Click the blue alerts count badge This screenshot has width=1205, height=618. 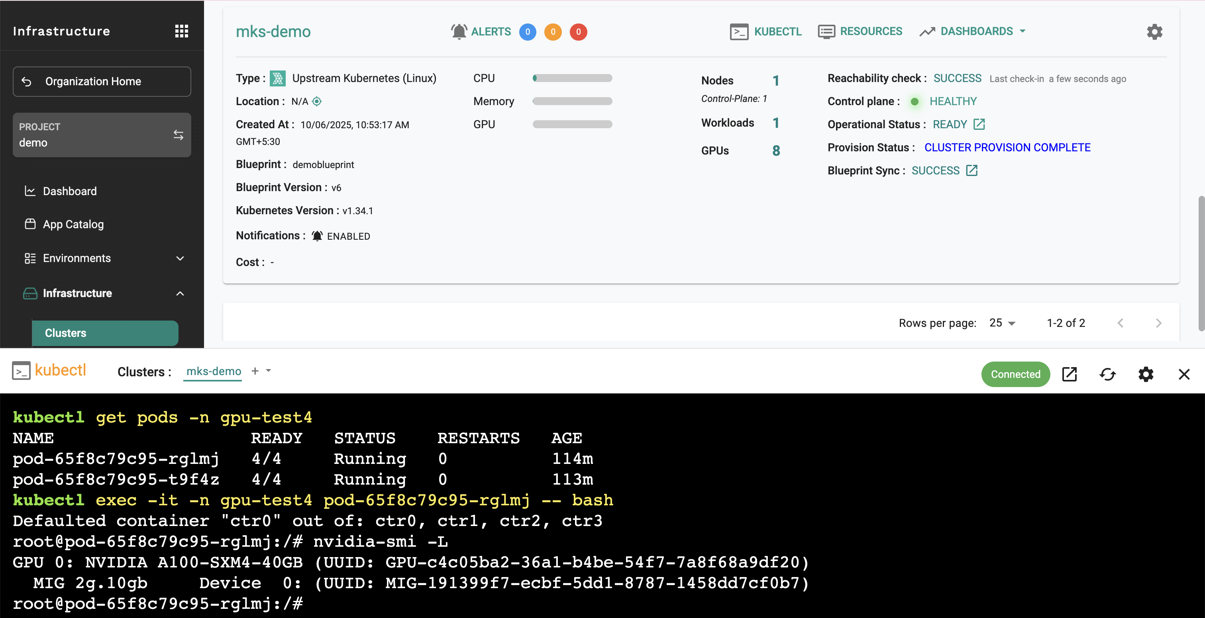527,32
